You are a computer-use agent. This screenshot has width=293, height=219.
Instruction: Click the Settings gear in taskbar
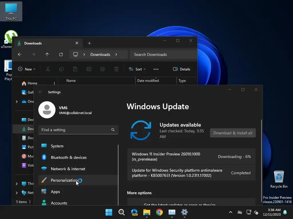coord(185,212)
